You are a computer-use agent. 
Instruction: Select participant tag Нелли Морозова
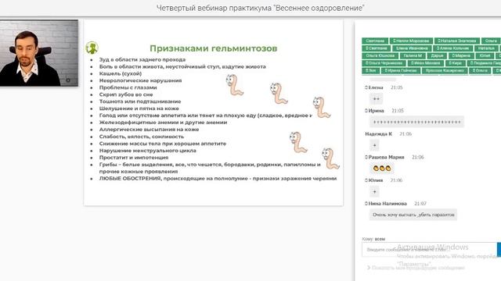(411, 41)
